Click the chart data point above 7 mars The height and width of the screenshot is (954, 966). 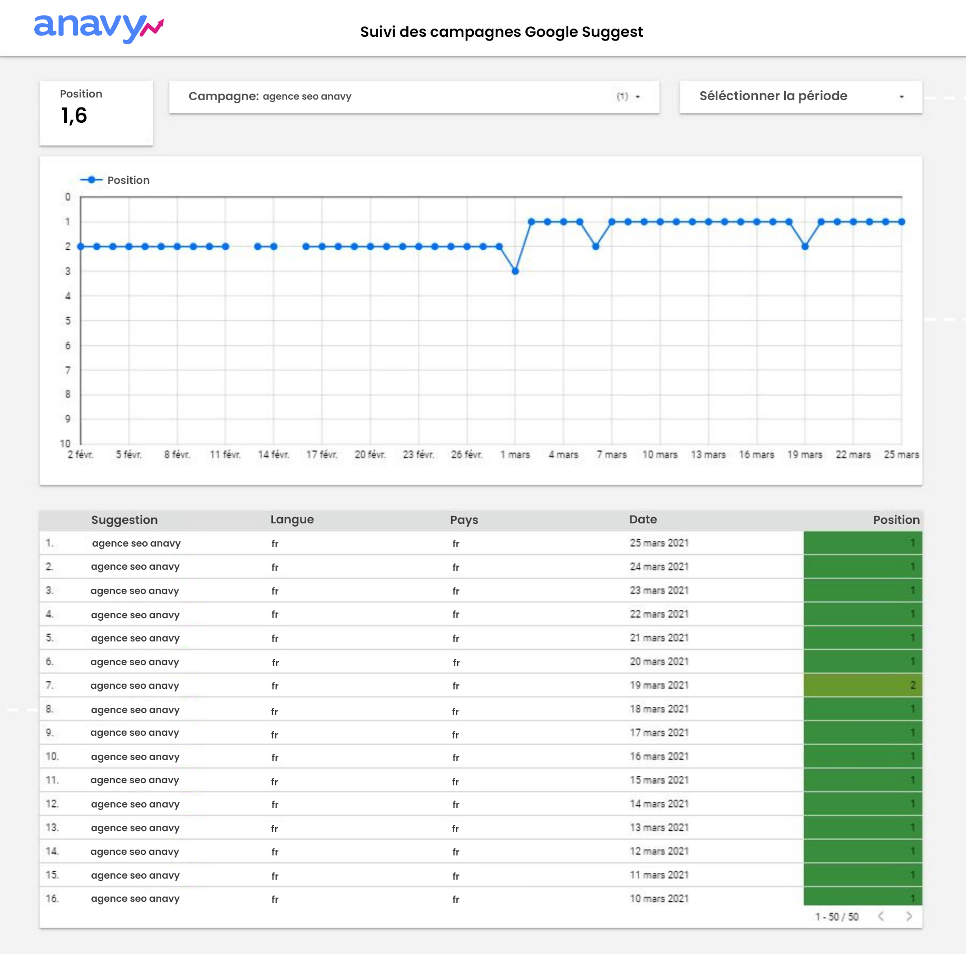(612, 222)
